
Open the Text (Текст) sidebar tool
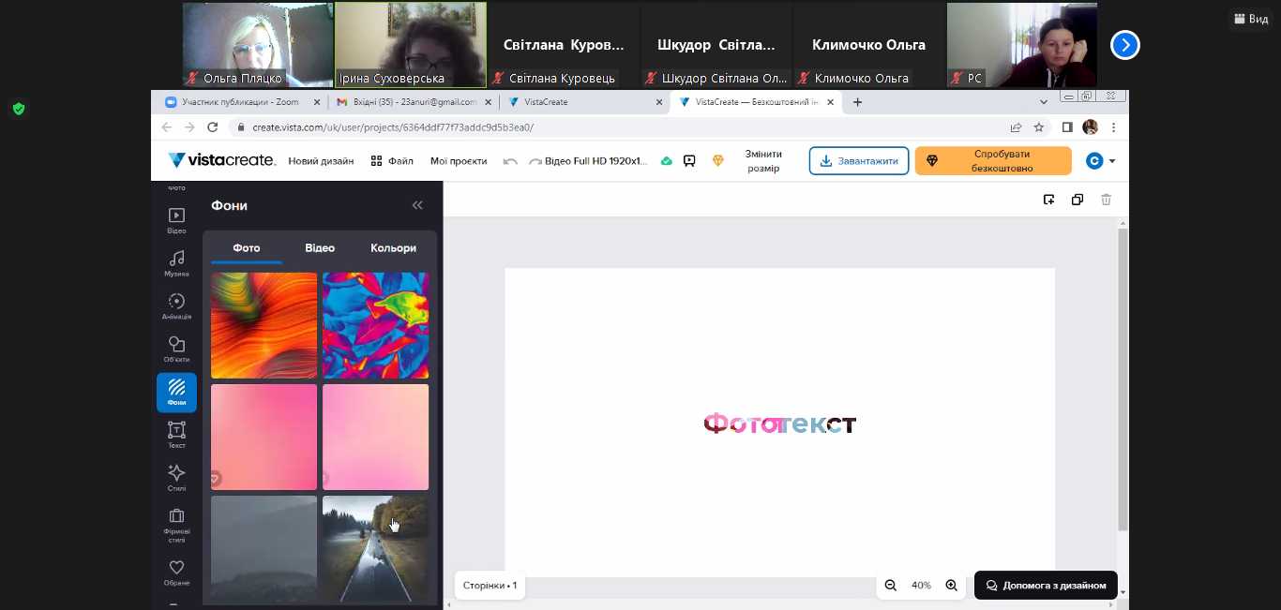[176, 434]
